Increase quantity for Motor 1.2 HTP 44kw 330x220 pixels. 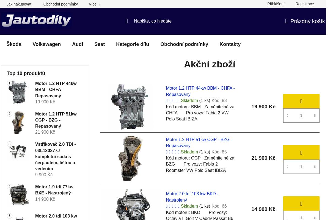pos(315,116)
